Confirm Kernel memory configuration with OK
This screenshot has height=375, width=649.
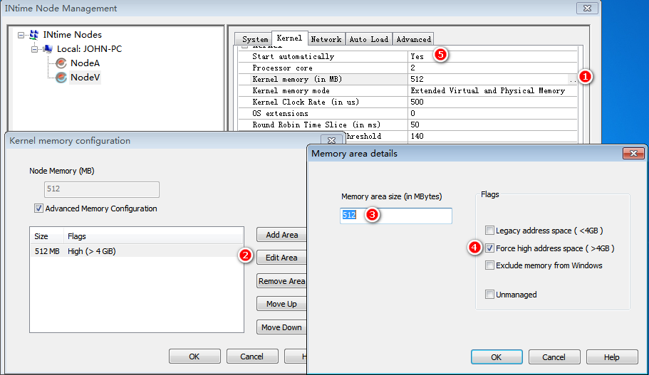[x=194, y=356]
